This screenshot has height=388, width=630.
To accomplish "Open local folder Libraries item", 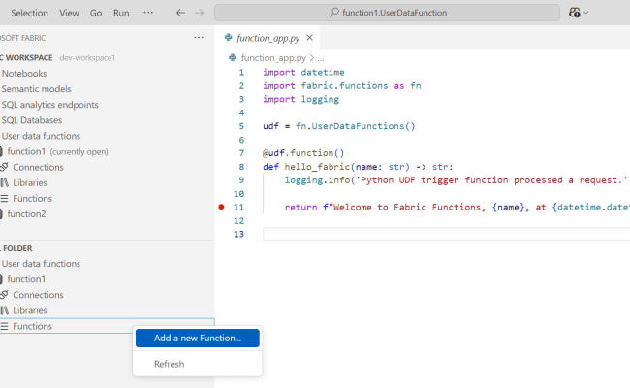I will [x=30, y=310].
